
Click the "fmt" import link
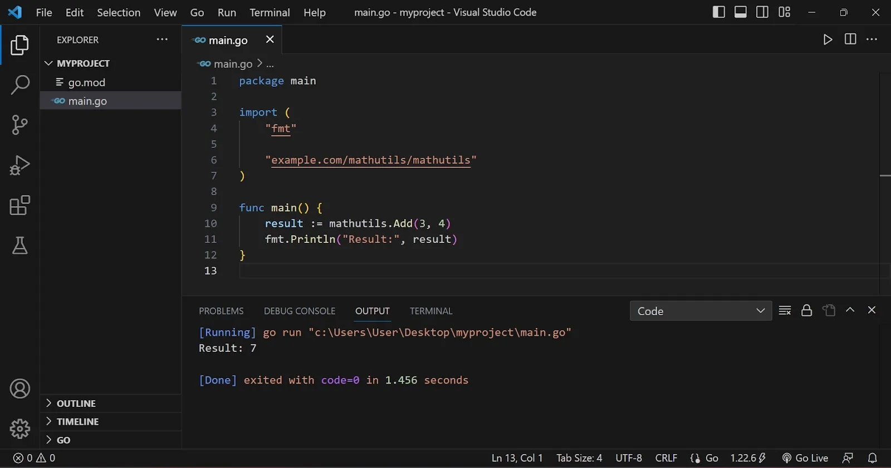pyautogui.click(x=281, y=128)
